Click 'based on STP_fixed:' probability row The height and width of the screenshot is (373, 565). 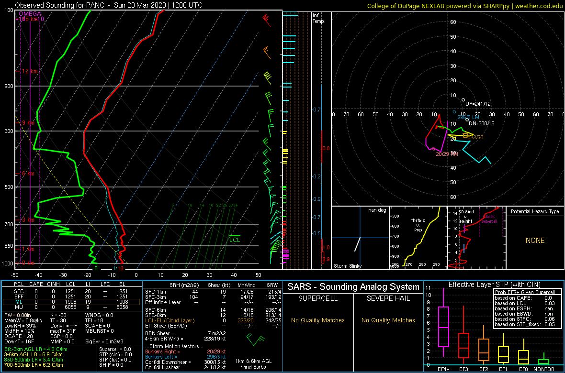tap(525, 324)
